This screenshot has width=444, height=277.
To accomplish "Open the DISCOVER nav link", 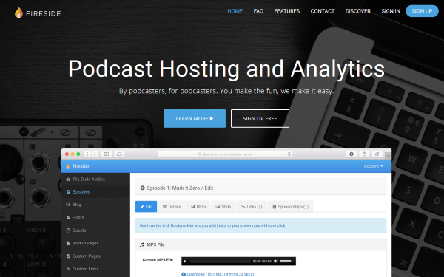I will click(358, 11).
